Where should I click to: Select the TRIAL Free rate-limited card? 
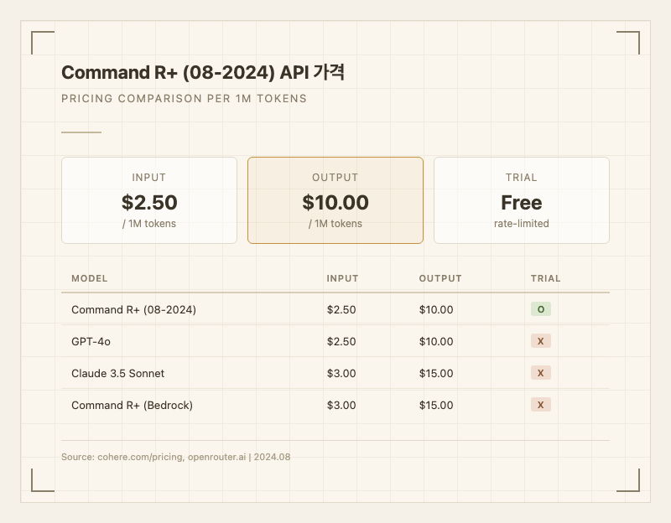pos(521,200)
